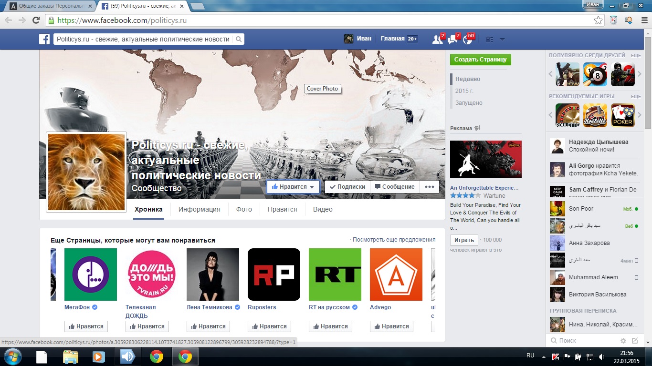This screenshot has width=652, height=366.
Task: Open the volume icon in system tray
Action: (601, 356)
